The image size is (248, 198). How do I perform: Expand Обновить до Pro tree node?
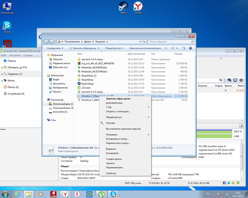pos(2,67)
